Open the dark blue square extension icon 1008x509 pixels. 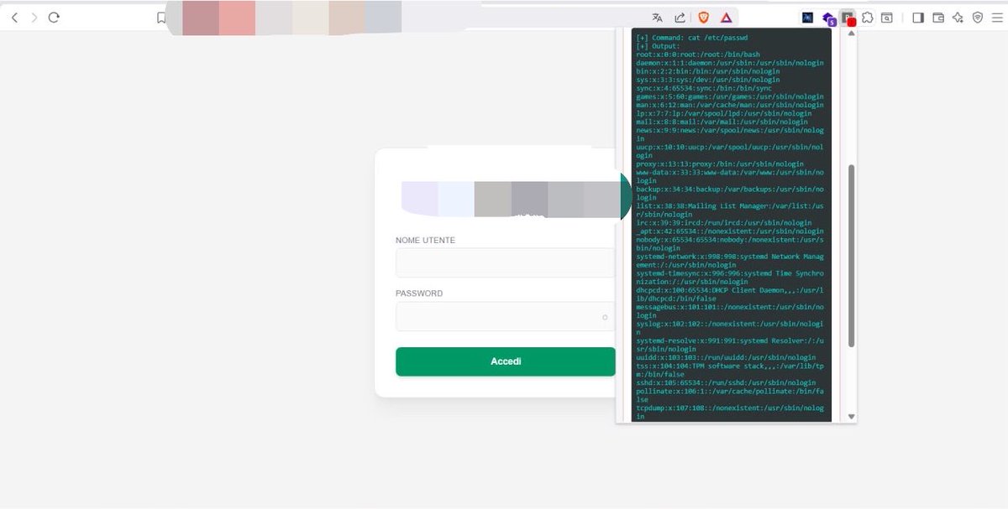pyautogui.click(x=807, y=17)
